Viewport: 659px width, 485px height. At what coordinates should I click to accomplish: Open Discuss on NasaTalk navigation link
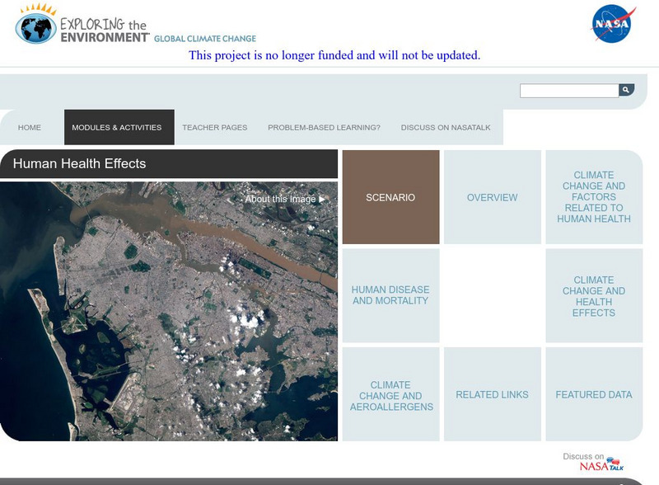click(446, 127)
